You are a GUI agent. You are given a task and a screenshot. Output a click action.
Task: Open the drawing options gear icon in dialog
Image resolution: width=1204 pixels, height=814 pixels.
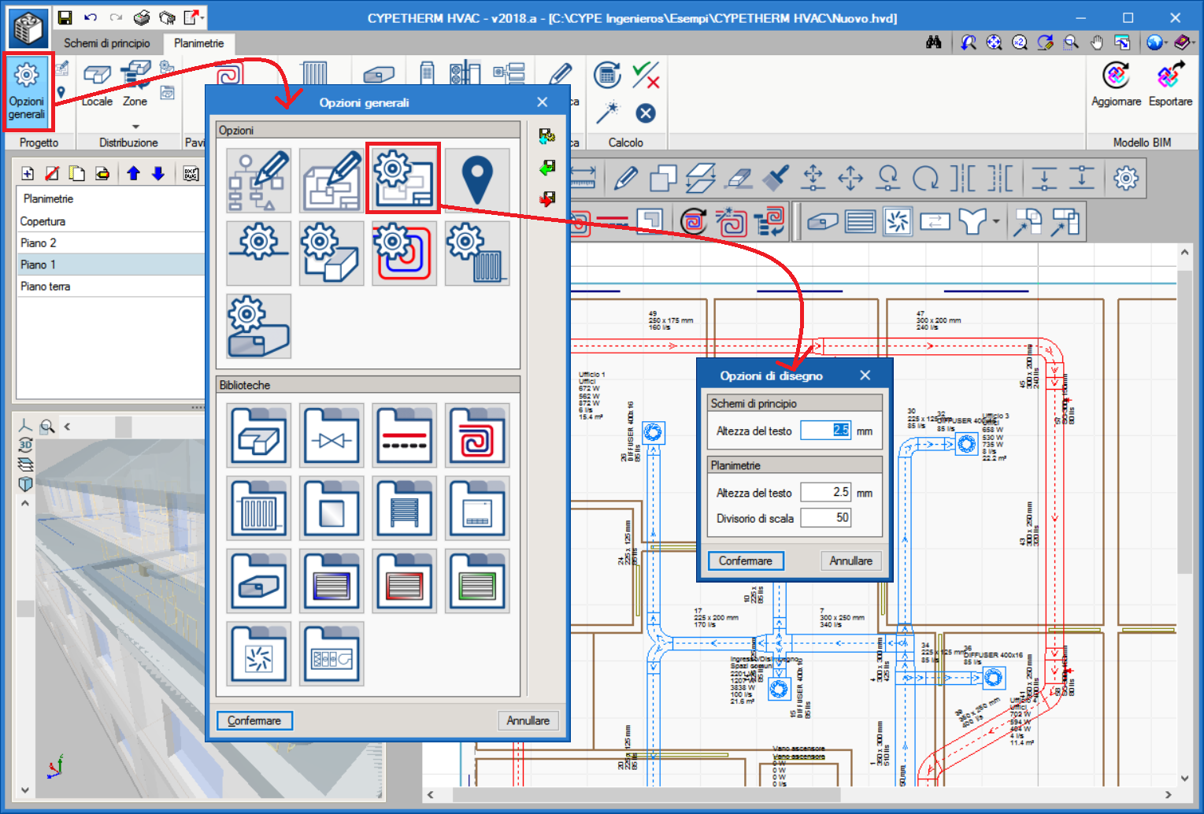pyautogui.click(x=403, y=179)
